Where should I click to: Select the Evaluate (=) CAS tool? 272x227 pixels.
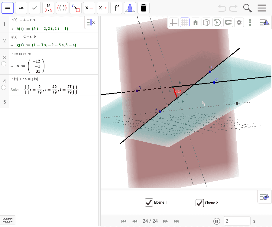coord(8,8)
